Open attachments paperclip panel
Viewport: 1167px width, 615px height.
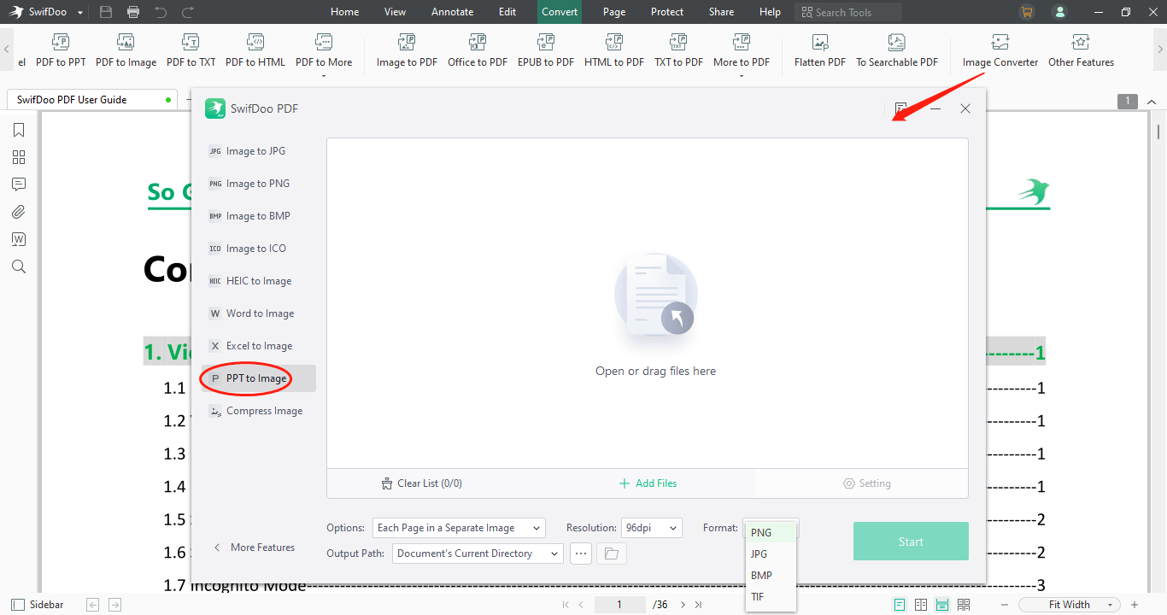[19, 212]
